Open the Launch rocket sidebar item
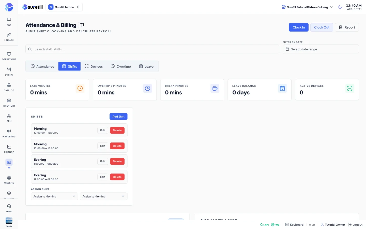Image resolution: width=366 pixels, height=229 pixels. point(9,37)
